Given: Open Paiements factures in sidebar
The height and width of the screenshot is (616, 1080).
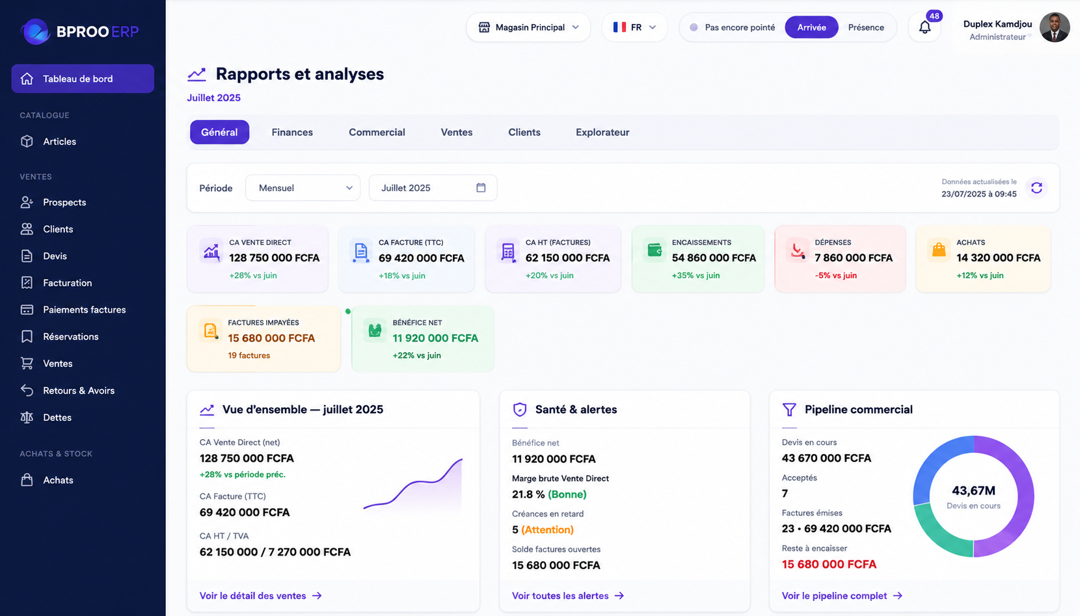Looking at the screenshot, I should coord(83,310).
